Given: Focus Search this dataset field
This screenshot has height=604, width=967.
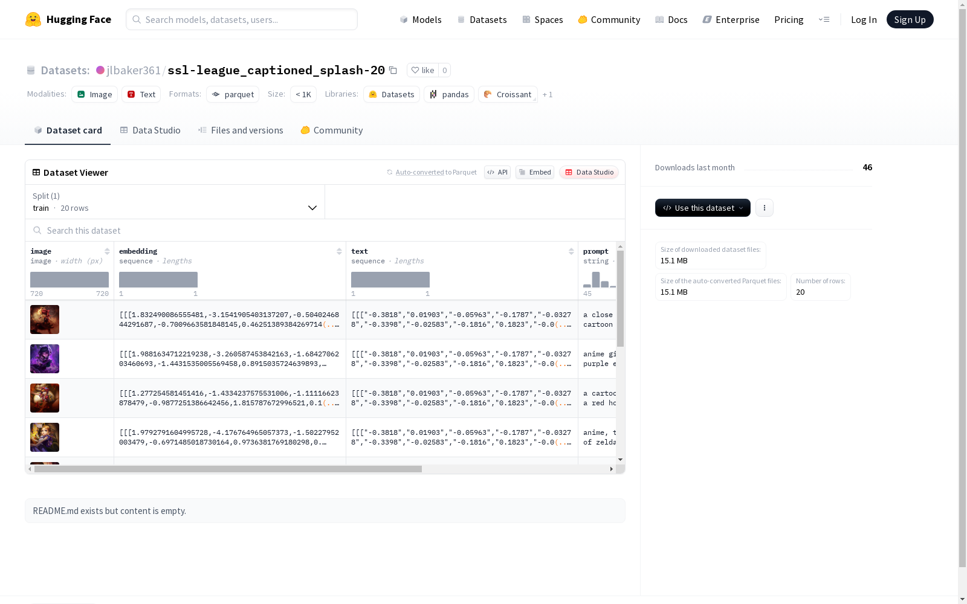Looking at the screenshot, I should point(325,230).
